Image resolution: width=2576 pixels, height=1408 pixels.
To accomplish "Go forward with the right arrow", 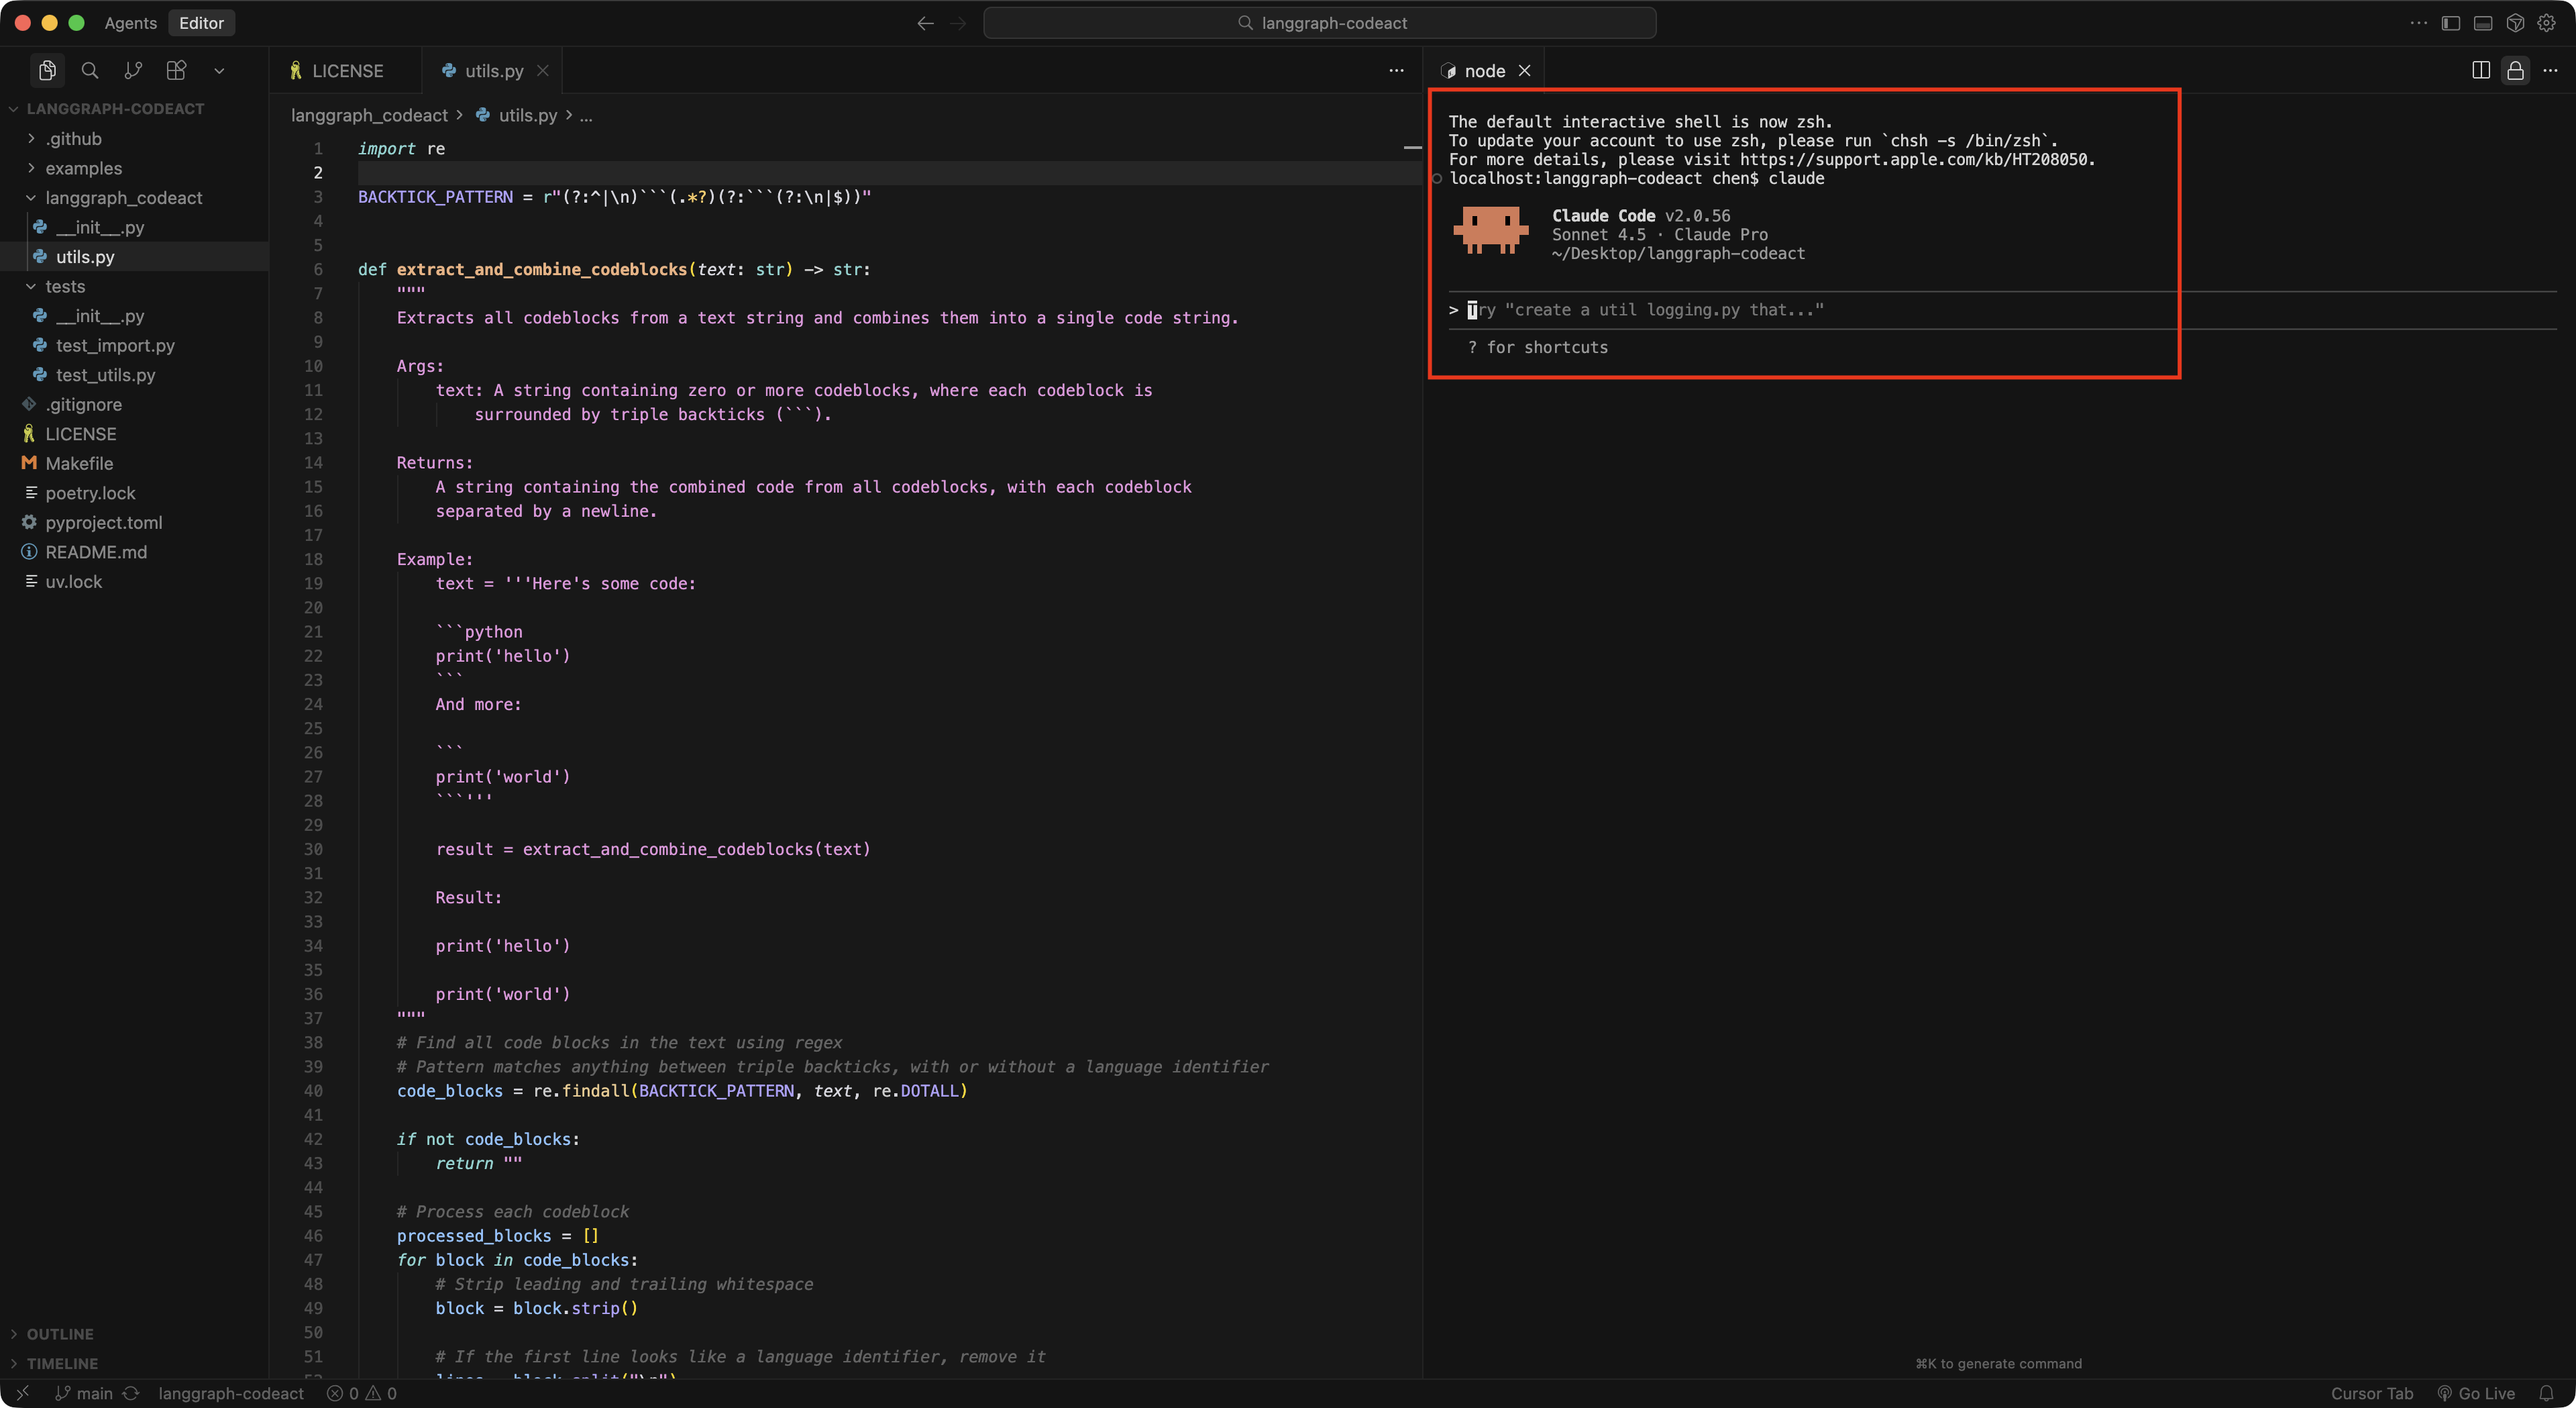I will click(958, 23).
